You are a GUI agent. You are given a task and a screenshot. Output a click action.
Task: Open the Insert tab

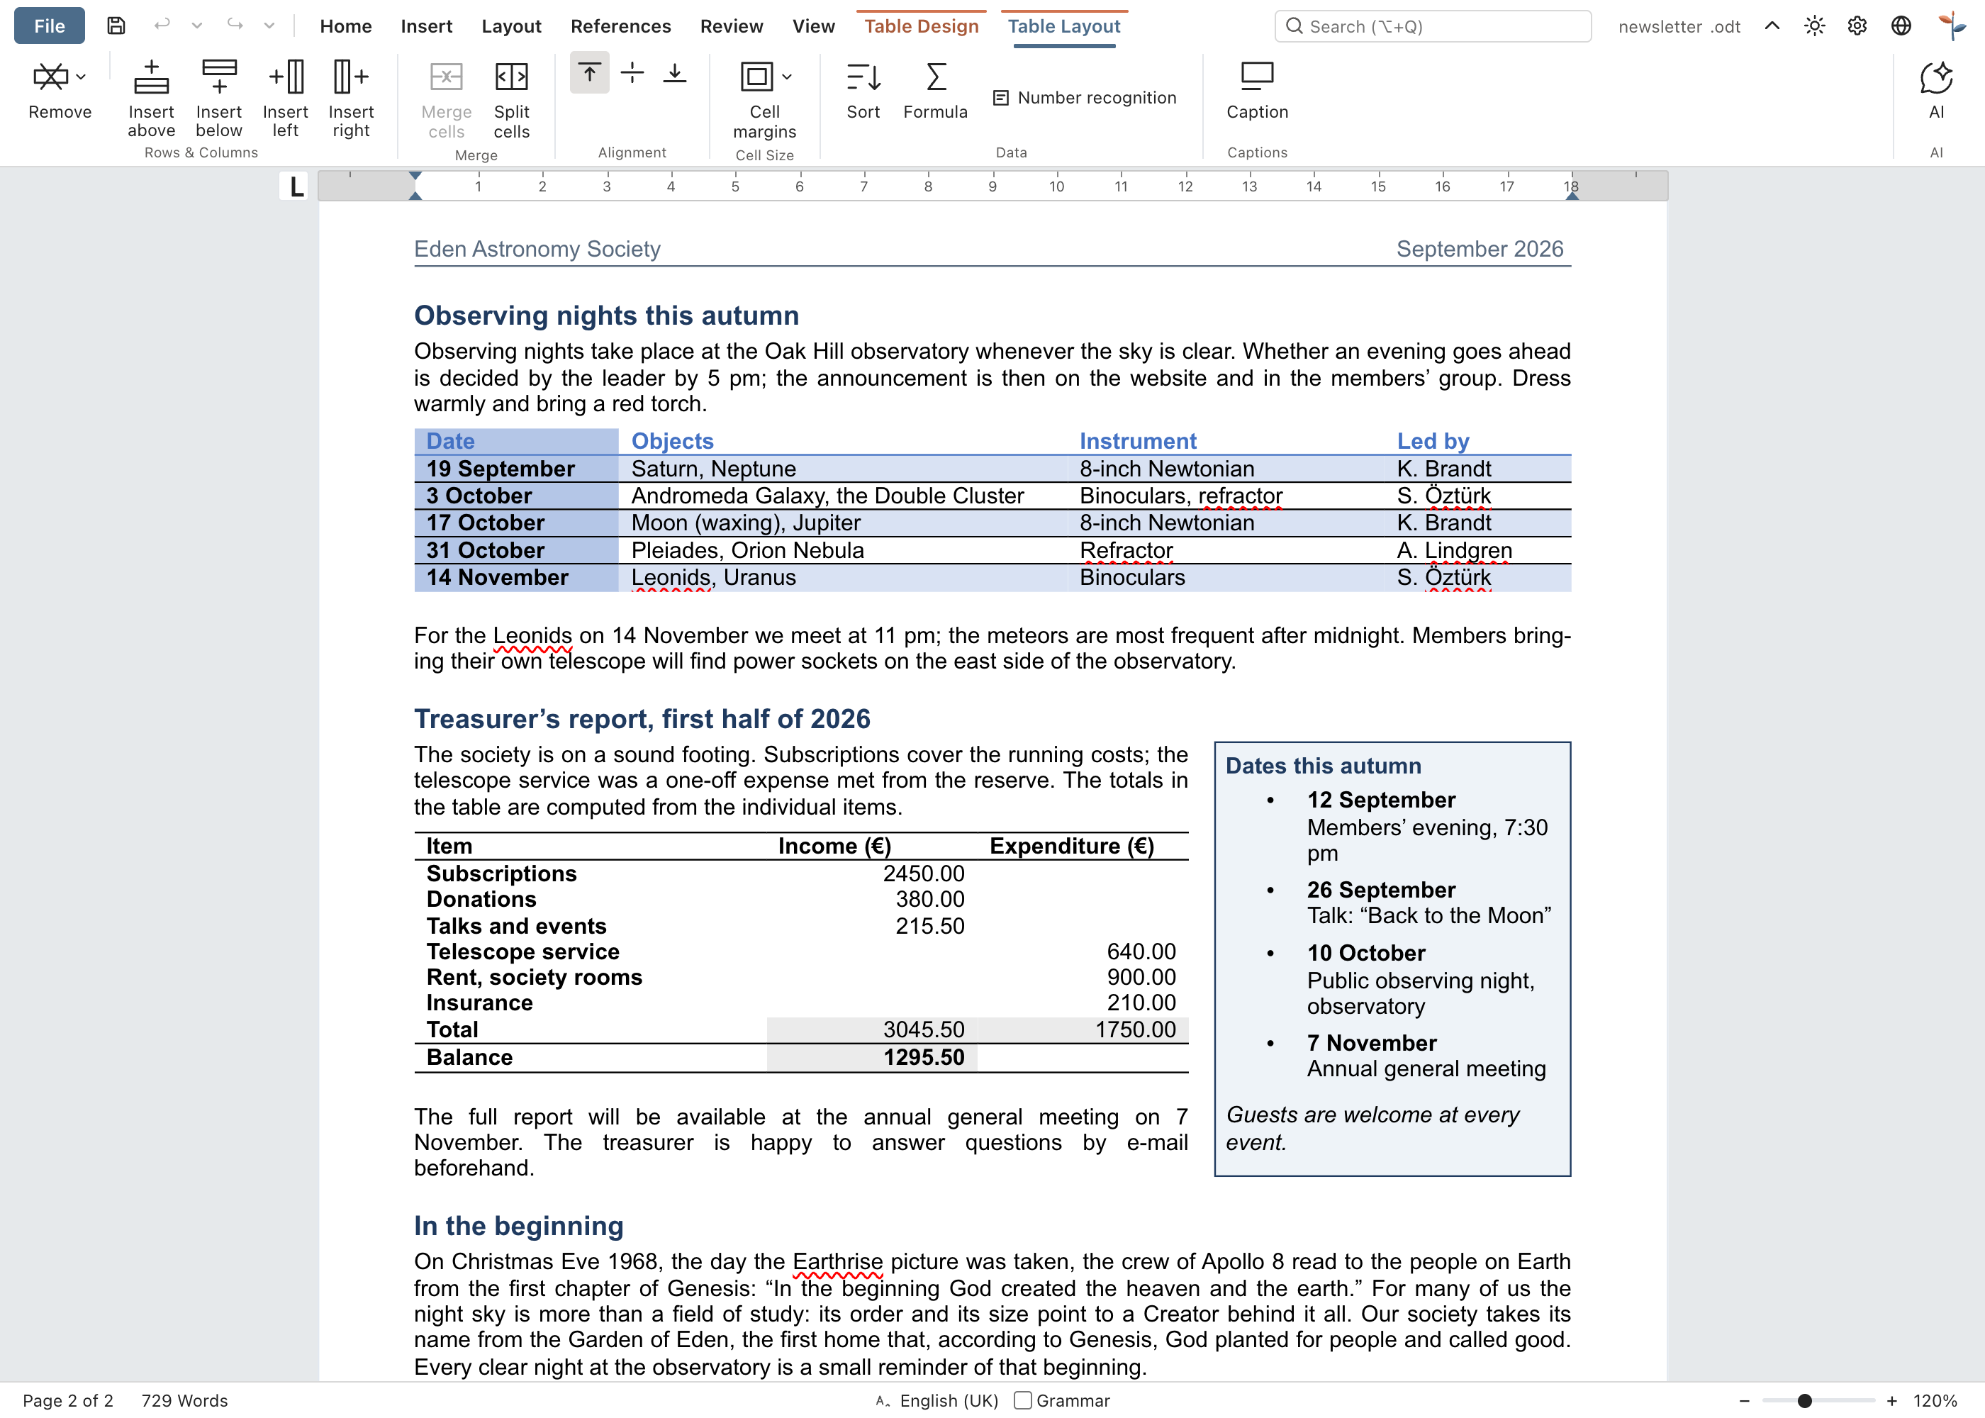pos(426,26)
